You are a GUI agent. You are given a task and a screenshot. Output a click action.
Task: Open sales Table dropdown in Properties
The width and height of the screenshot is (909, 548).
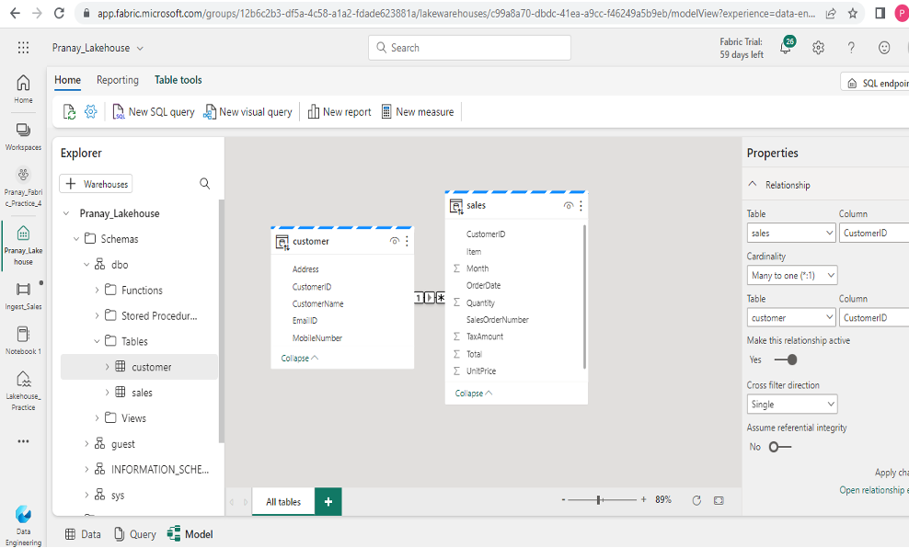click(790, 233)
